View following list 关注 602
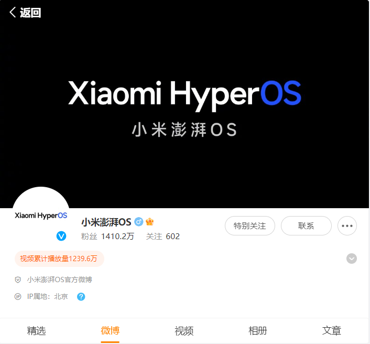Viewport: 370px width, 344px height. click(x=163, y=236)
